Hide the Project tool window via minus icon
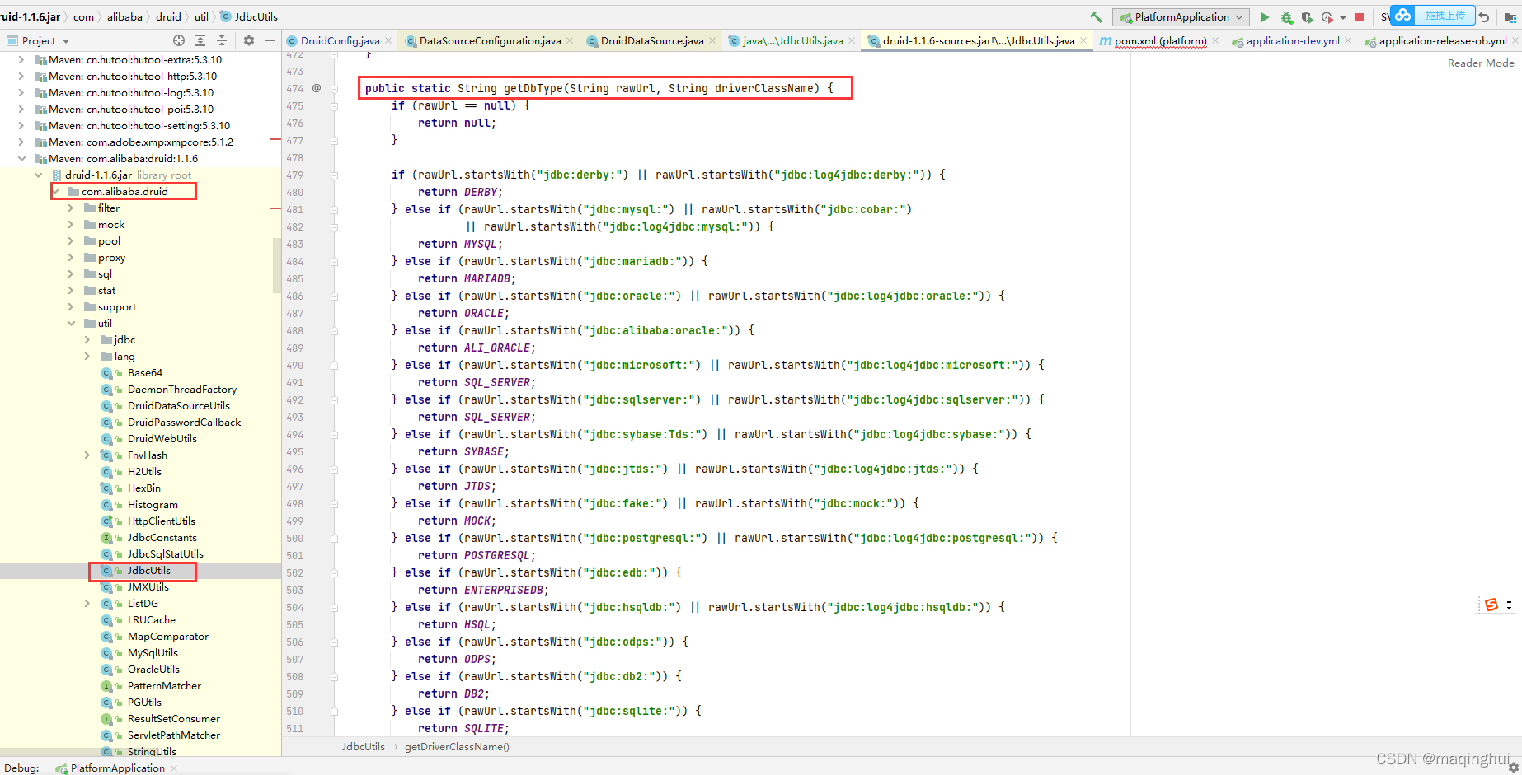This screenshot has width=1522, height=775. 271,40
